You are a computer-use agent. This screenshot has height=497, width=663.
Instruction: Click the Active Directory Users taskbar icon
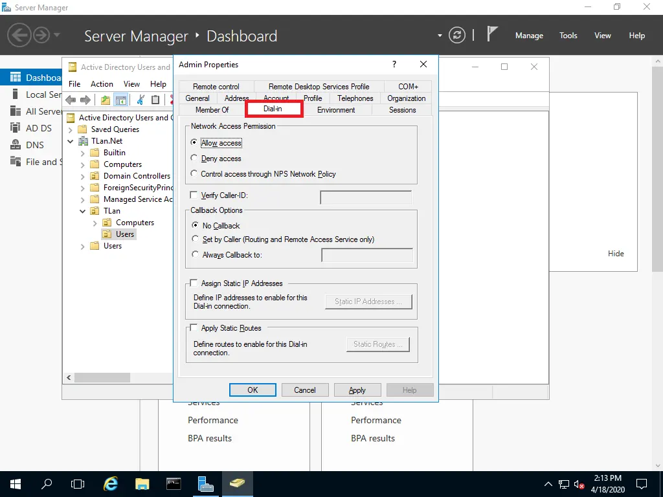click(237, 483)
